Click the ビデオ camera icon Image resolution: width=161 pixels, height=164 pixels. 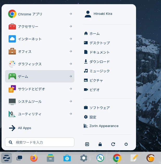point(86,90)
